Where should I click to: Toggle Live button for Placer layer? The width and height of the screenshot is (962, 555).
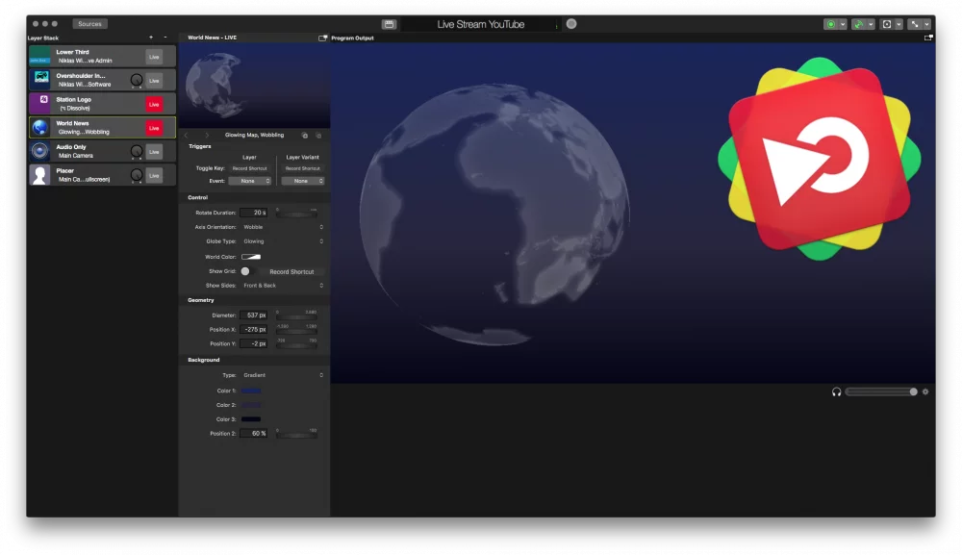[154, 175]
